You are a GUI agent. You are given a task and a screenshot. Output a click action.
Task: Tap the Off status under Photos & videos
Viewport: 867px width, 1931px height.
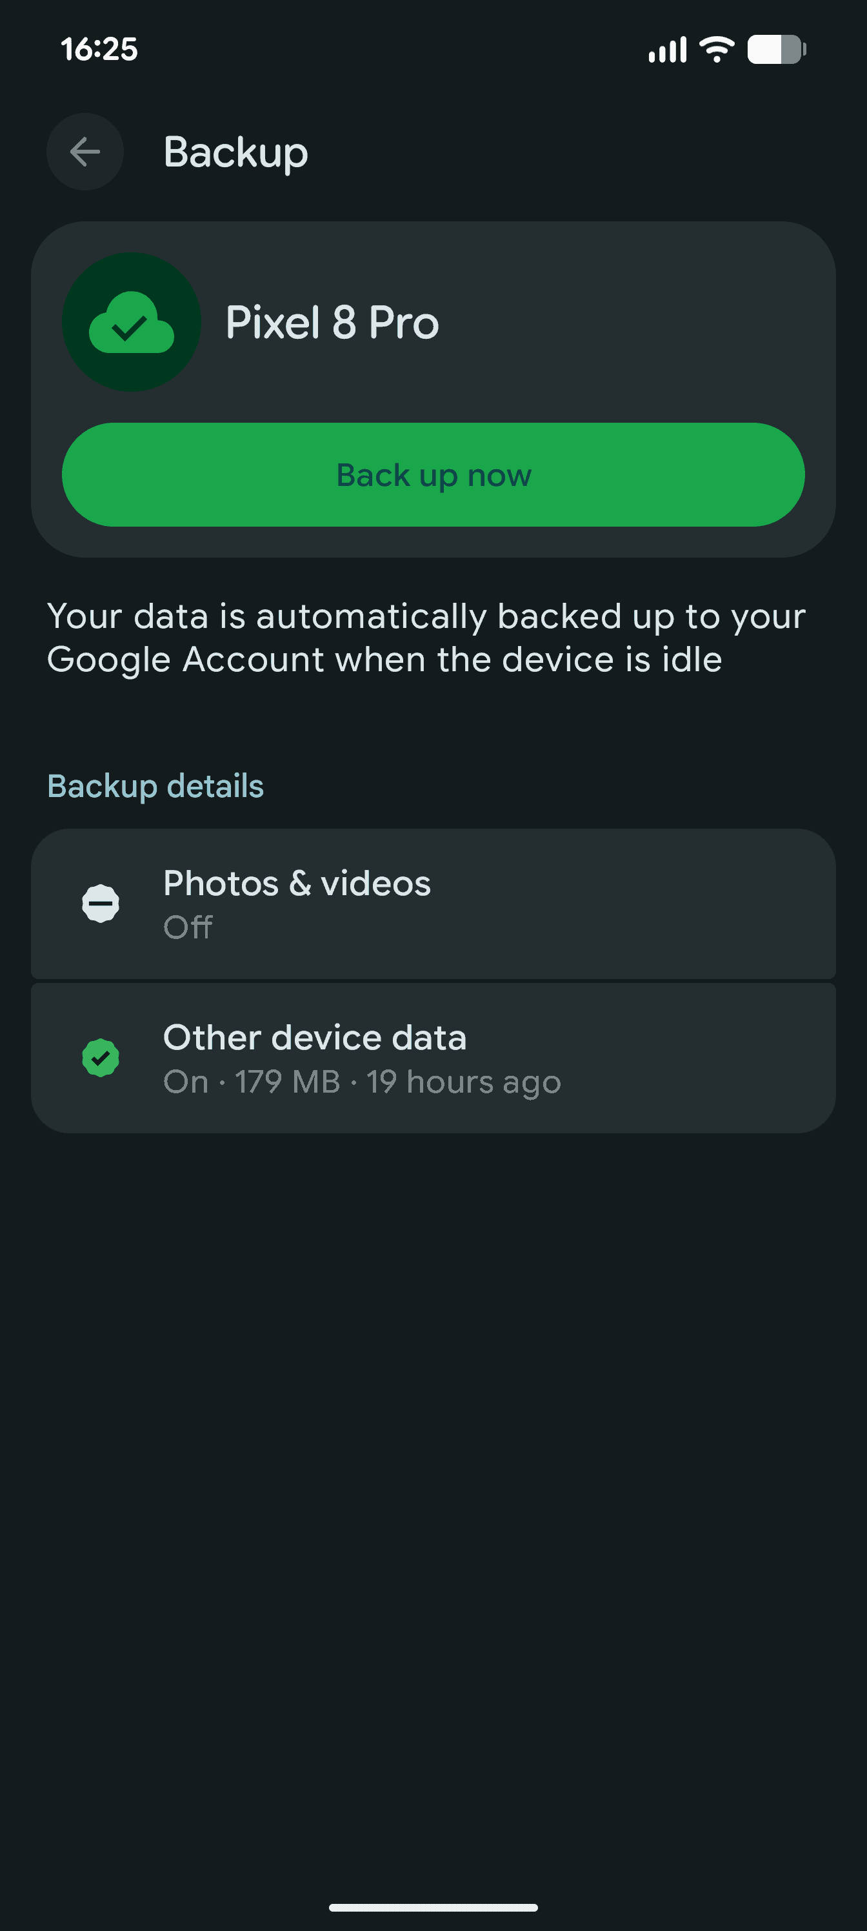point(188,927)
